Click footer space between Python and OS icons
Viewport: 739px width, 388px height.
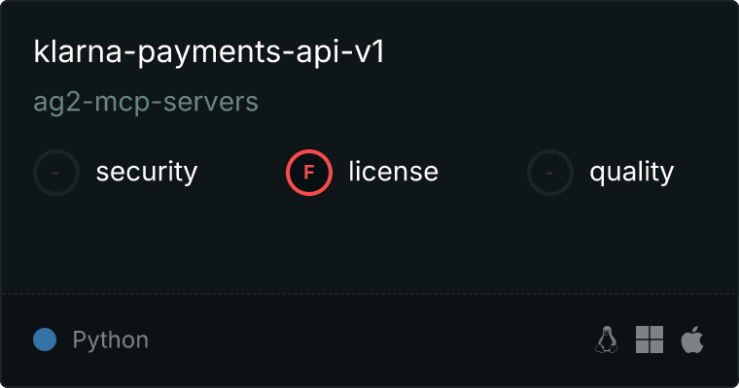[371, 339]
